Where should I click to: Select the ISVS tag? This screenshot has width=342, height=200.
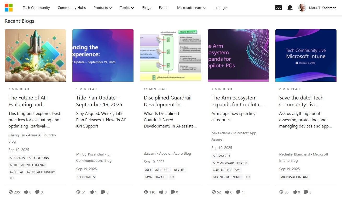(x=237, y=170)
